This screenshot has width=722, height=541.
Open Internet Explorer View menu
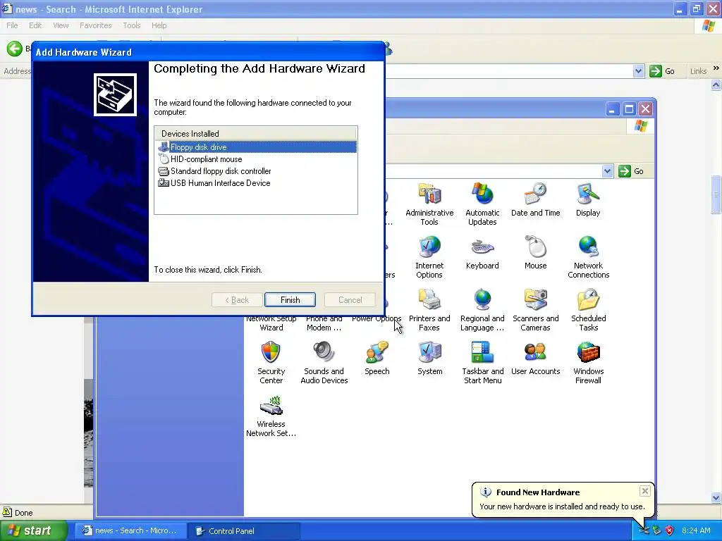pyautogui.click(x=61, y=25)
